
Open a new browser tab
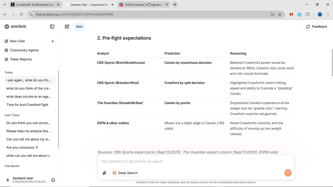click(175, 5)
